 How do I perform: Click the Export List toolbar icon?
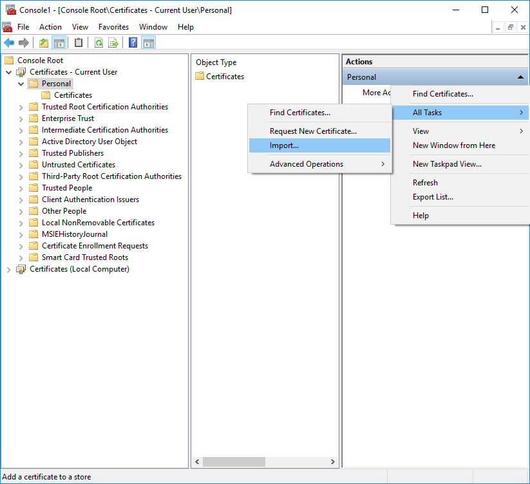[x=113, y=43]
